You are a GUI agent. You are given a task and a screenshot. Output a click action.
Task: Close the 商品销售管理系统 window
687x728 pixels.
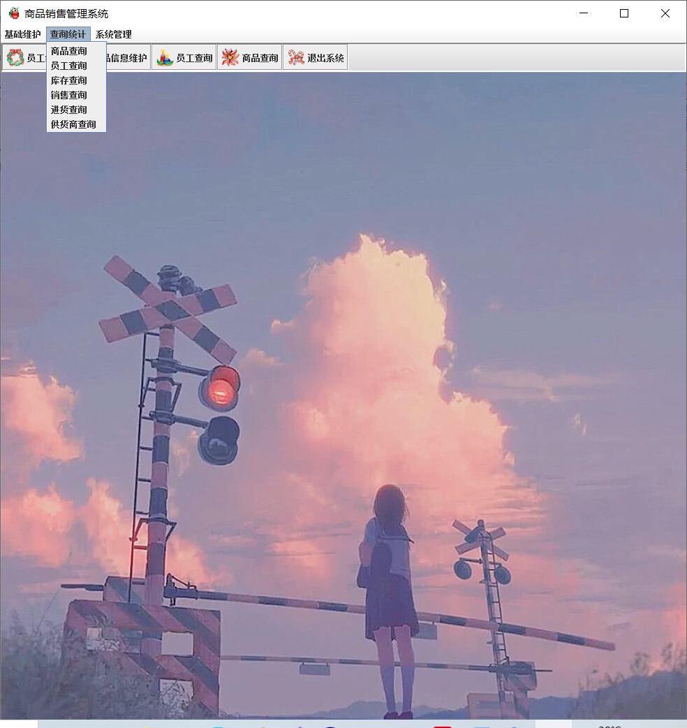(665, 13)
